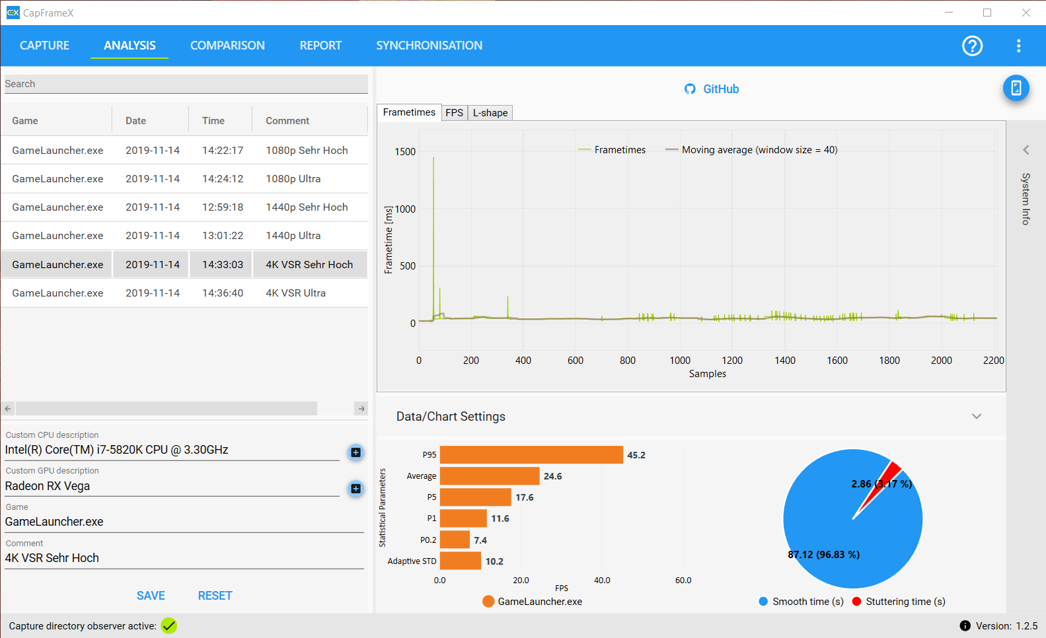Click the GameLauncher.exe chart legend entry
The width and height of the screenshot is (1046, 638).
[533, 602]
